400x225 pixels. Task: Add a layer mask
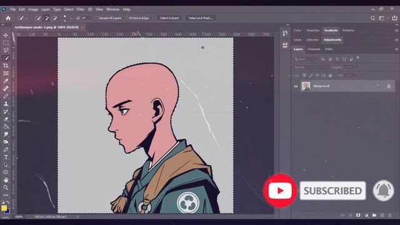[358, 215]
